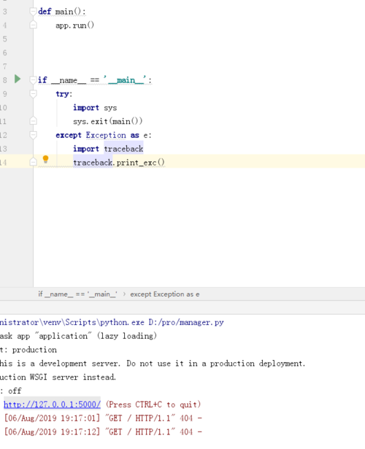365x449 pixels.
Task: Click the yellow lightbulb intention icon
Action: pos(45,160)
